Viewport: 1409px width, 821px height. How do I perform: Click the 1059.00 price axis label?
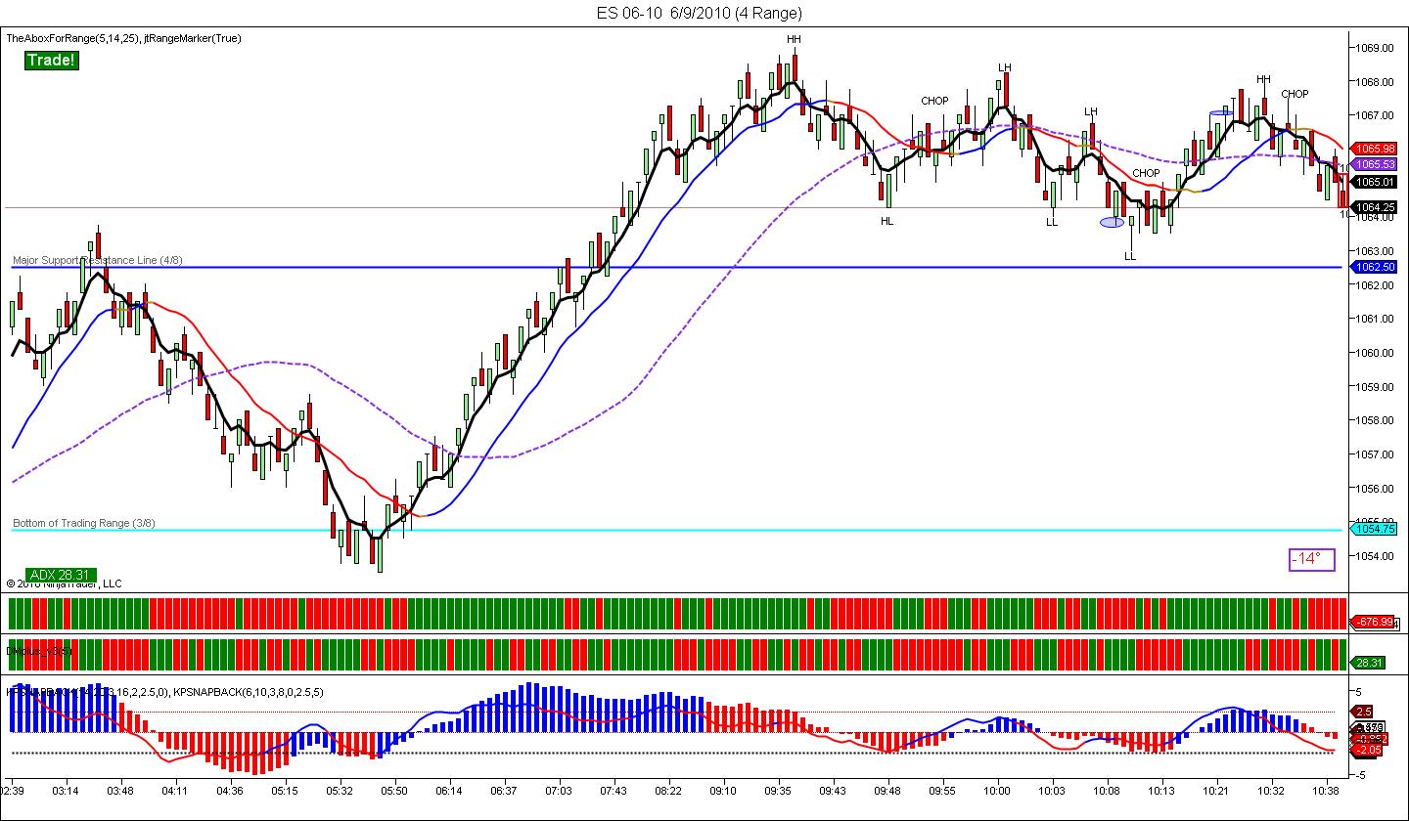1374,386
